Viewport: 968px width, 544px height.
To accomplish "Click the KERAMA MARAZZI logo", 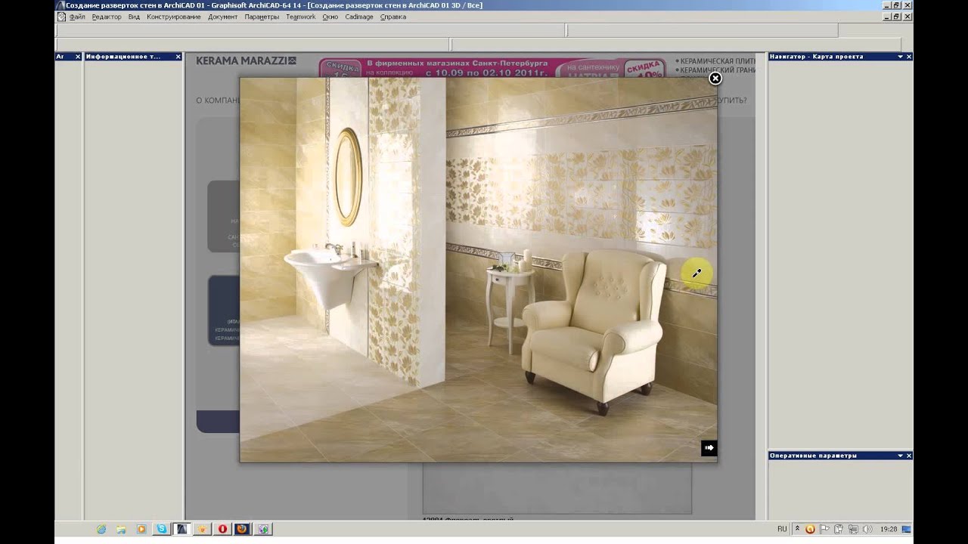I will click(x=246, y=60).
